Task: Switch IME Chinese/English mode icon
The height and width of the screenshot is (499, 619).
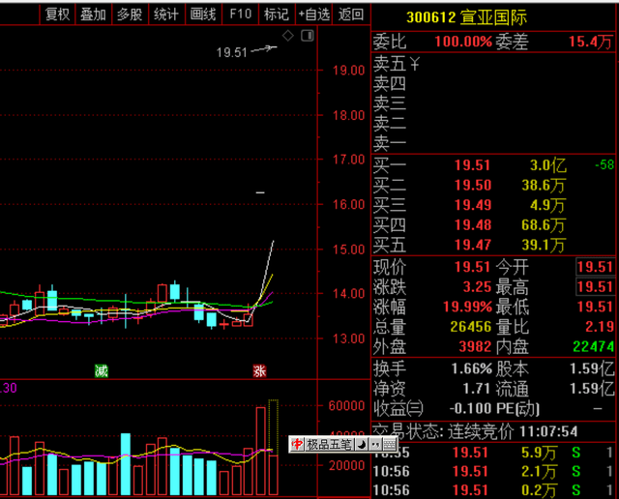Action: [x=297, y=445]
